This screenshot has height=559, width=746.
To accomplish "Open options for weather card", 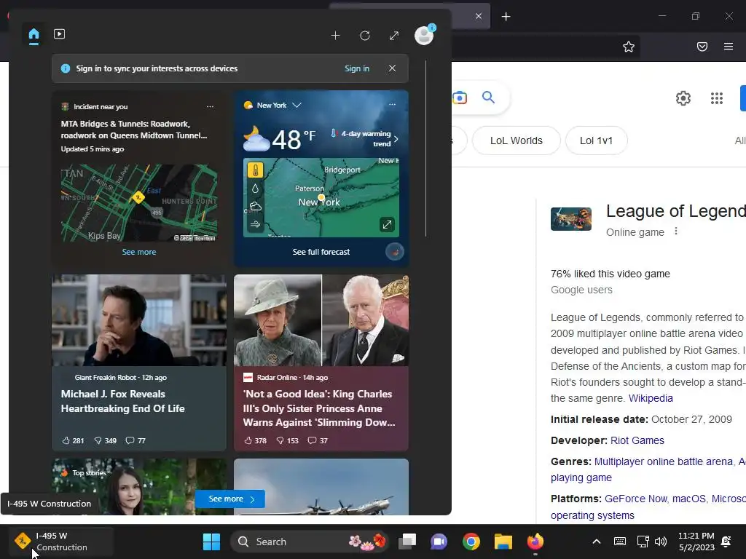I will [x=392, y=105].
